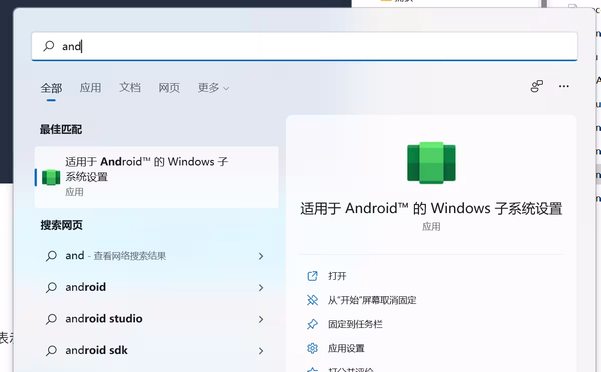Click 固定到任务栏 to pin the app

[x=355, y=324]
